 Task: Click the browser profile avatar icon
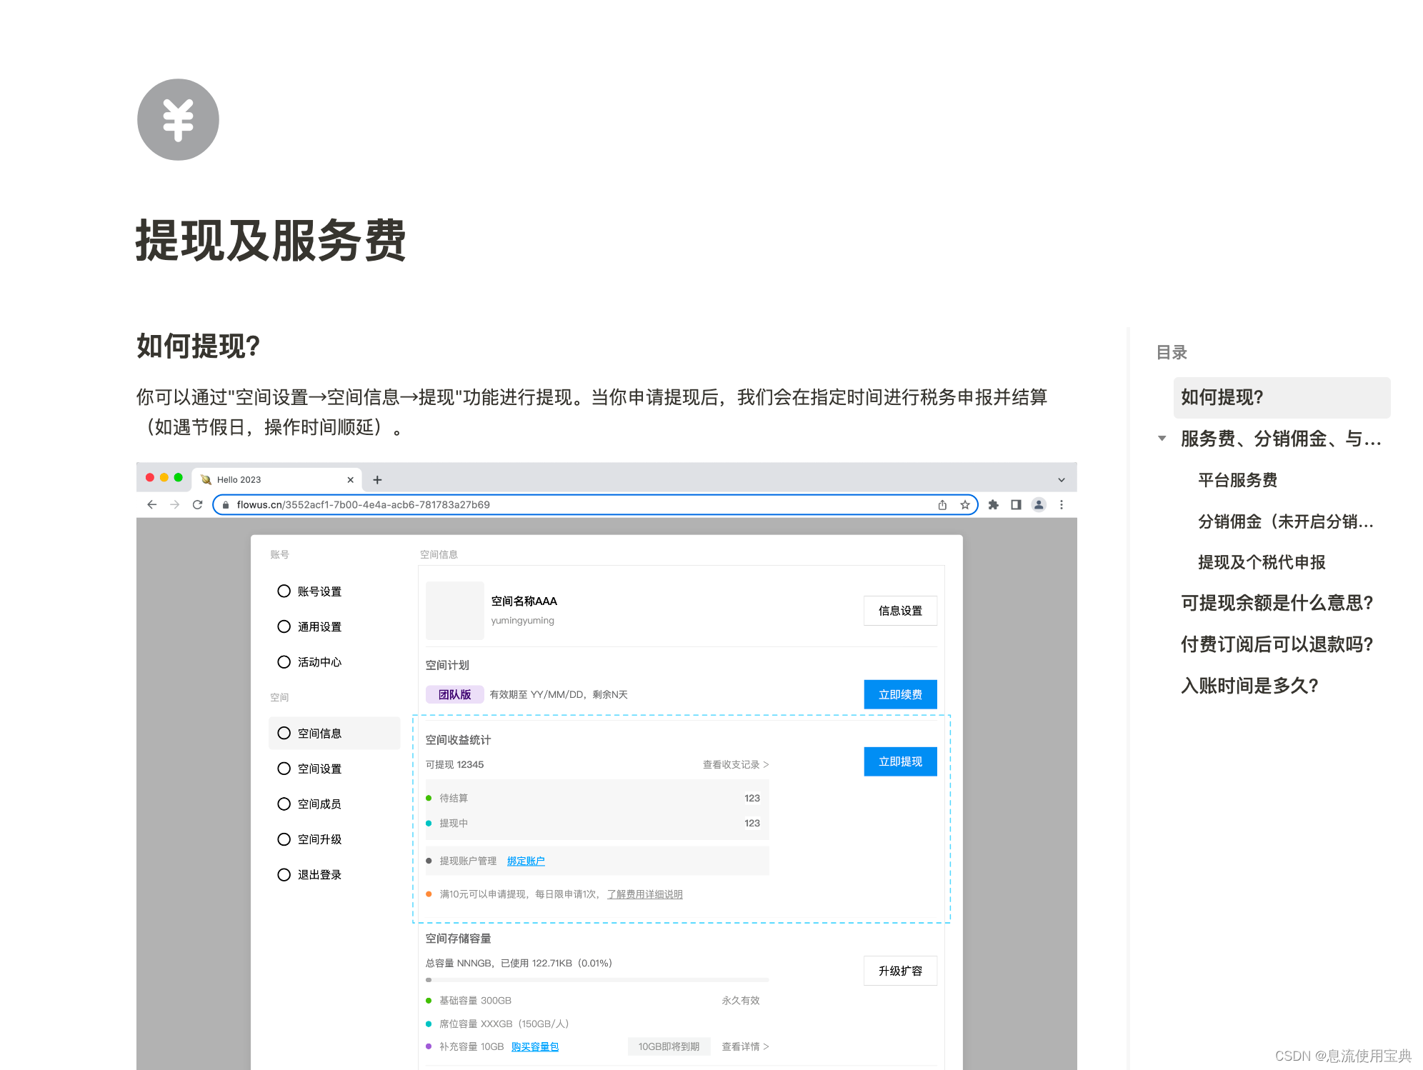(x=1039, y=504)
